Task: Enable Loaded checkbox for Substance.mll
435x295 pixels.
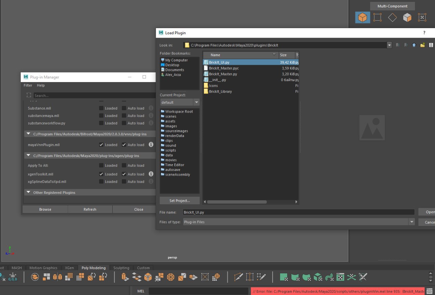Action: (101, 108)
